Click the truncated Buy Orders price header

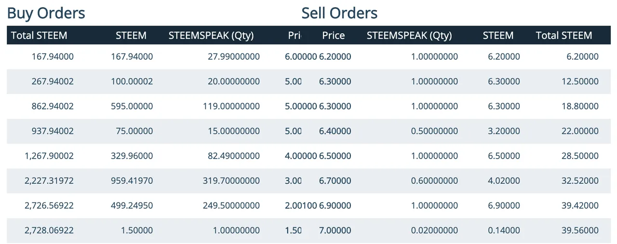295,35
